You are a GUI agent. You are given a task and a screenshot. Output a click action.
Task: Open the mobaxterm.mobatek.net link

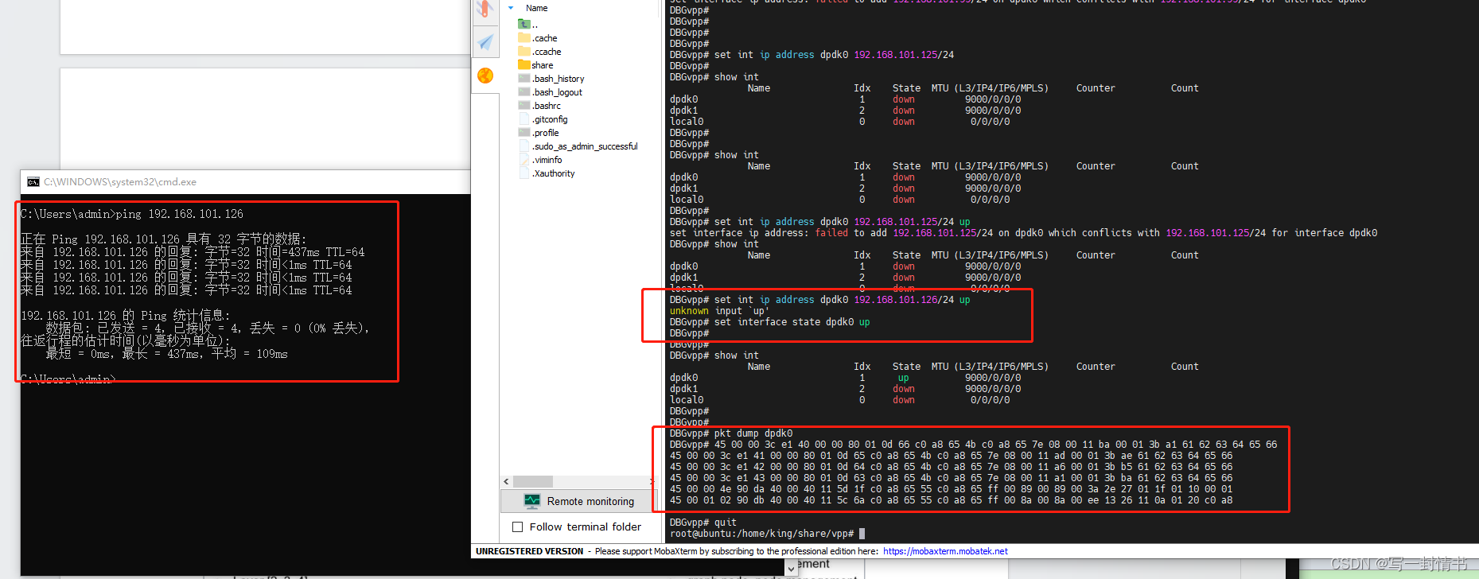(x=945, y=551)
